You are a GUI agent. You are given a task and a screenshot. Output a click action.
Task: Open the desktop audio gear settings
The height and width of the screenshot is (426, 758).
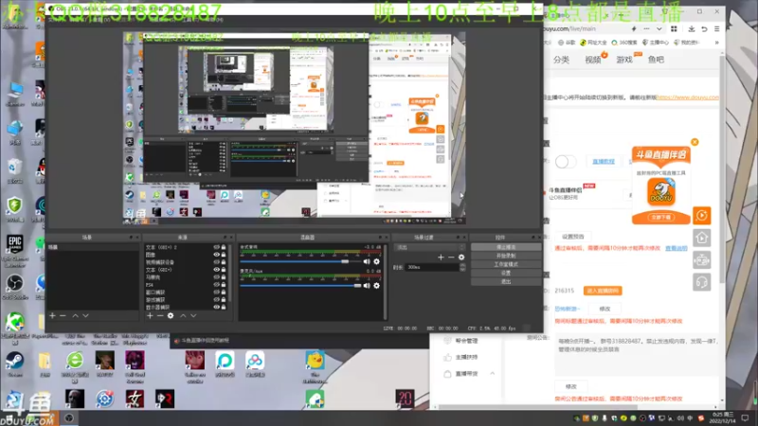tap(376, 261)
